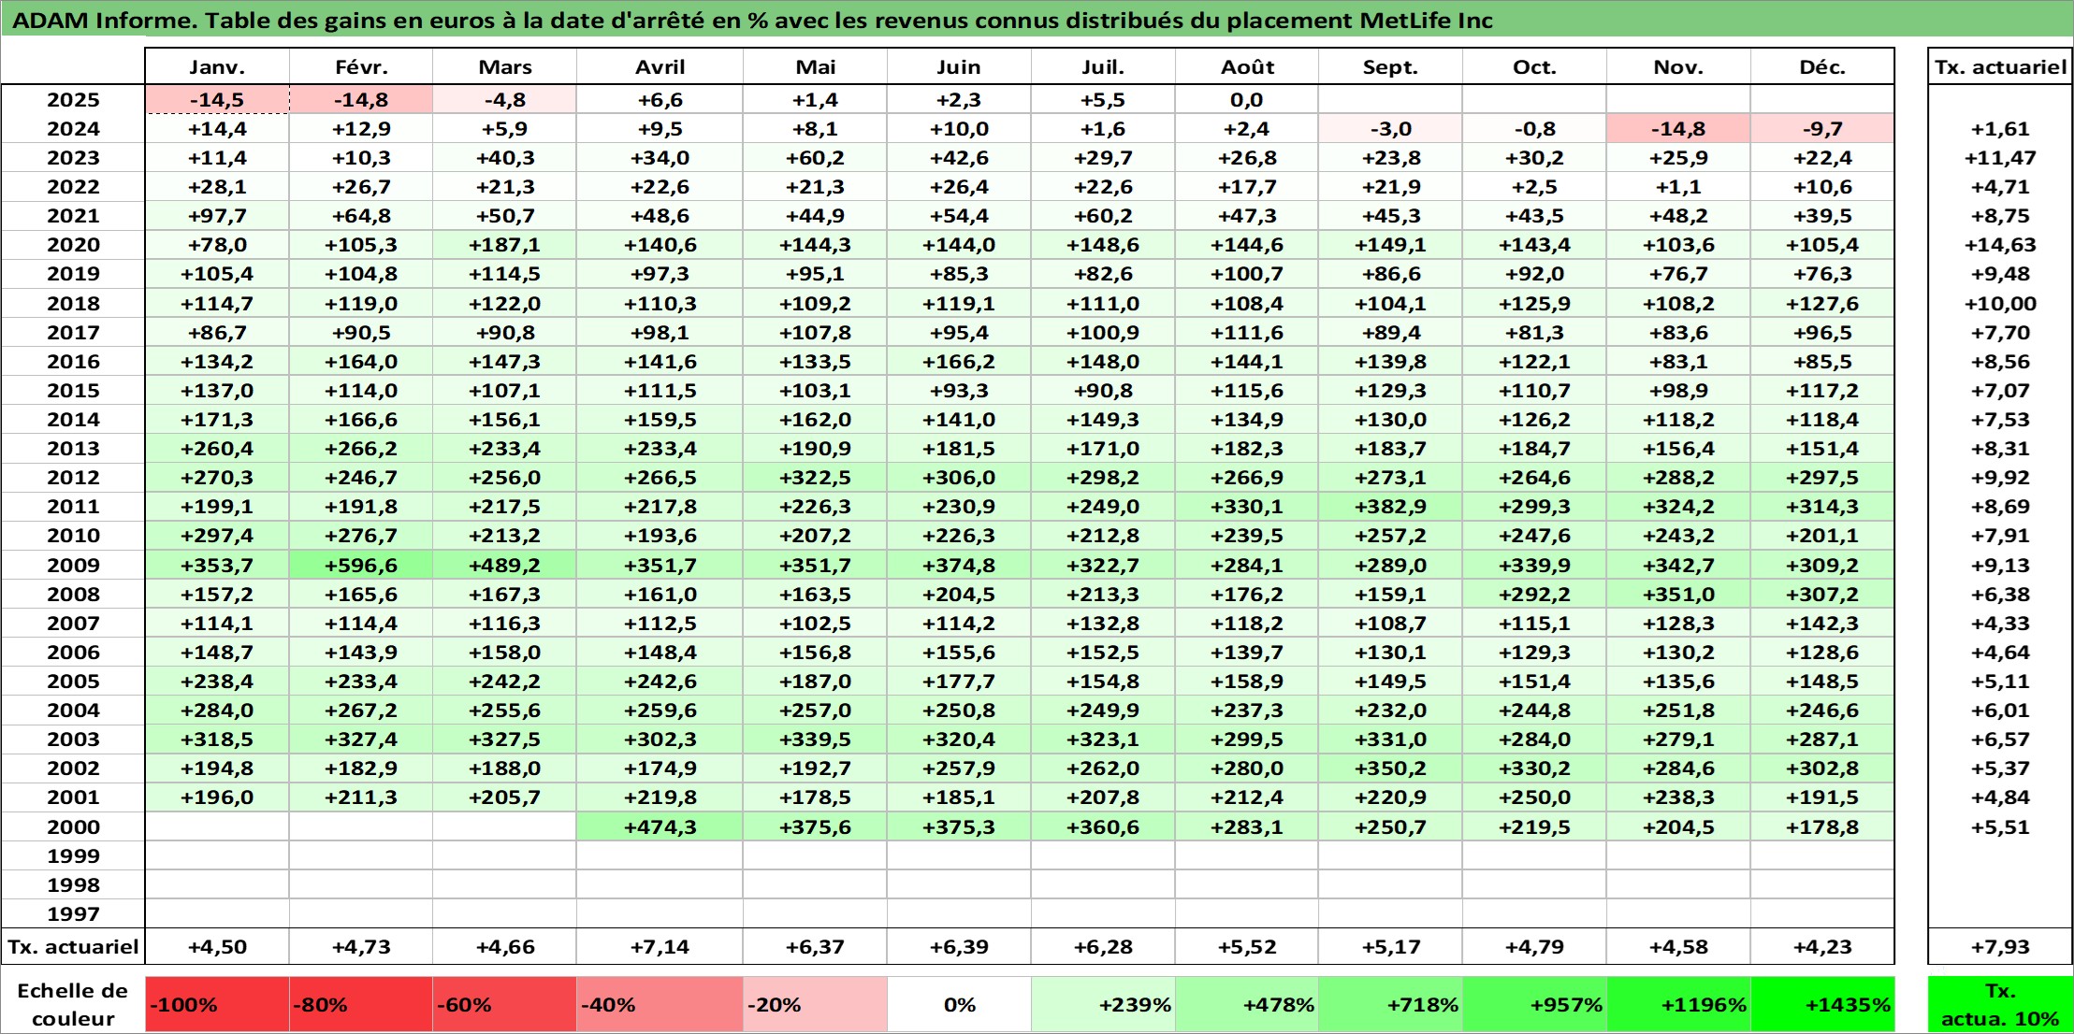The image size is (2074, 1034).
Task: Select the Mars column header
Action: tap(505, 67)
